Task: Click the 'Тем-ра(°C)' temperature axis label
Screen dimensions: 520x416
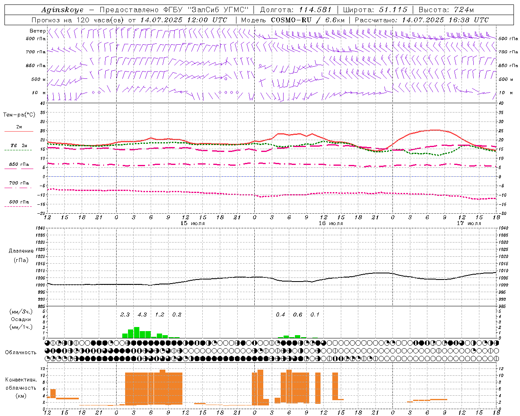Action: point(19,115)
